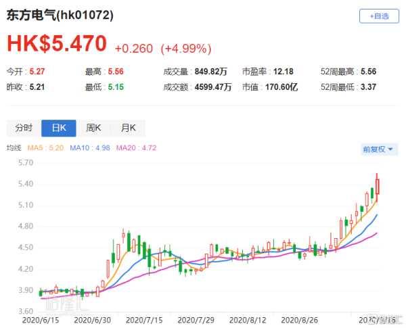Image resolution: width=406 pixels, height=328 pixels.
Task: Click the 均线 label
Action: [14, 148]
